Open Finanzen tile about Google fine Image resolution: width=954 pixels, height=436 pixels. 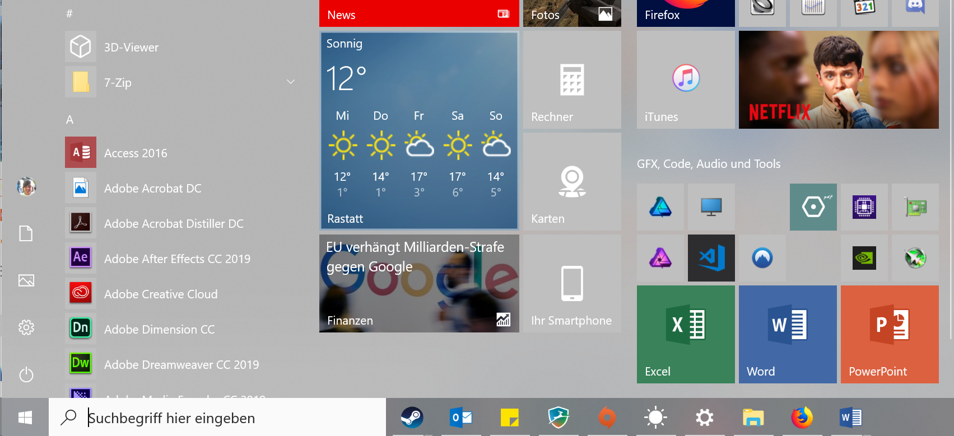pyautogui.click(x=419, y=283)
